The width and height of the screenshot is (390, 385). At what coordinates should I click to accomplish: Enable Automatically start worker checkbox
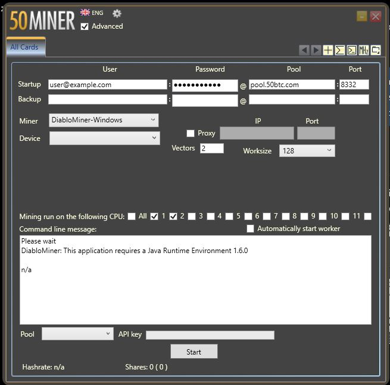(250, 229)
